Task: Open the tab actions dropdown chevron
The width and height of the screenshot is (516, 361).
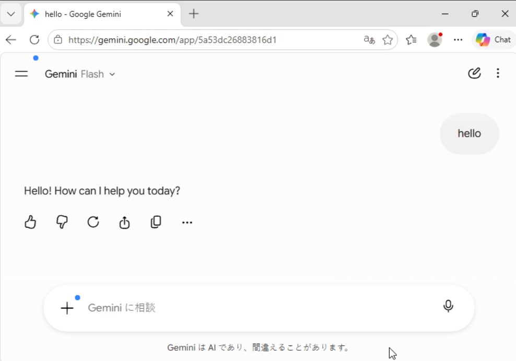Action: tap(11, 14)
